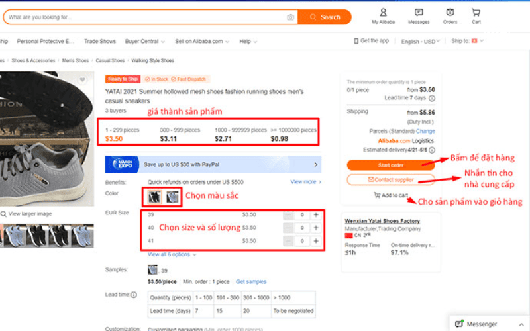The height and width of the screenshot is (331, 530).
Task: Click the sample shoe thumbnail
Action: click(152, 270)
